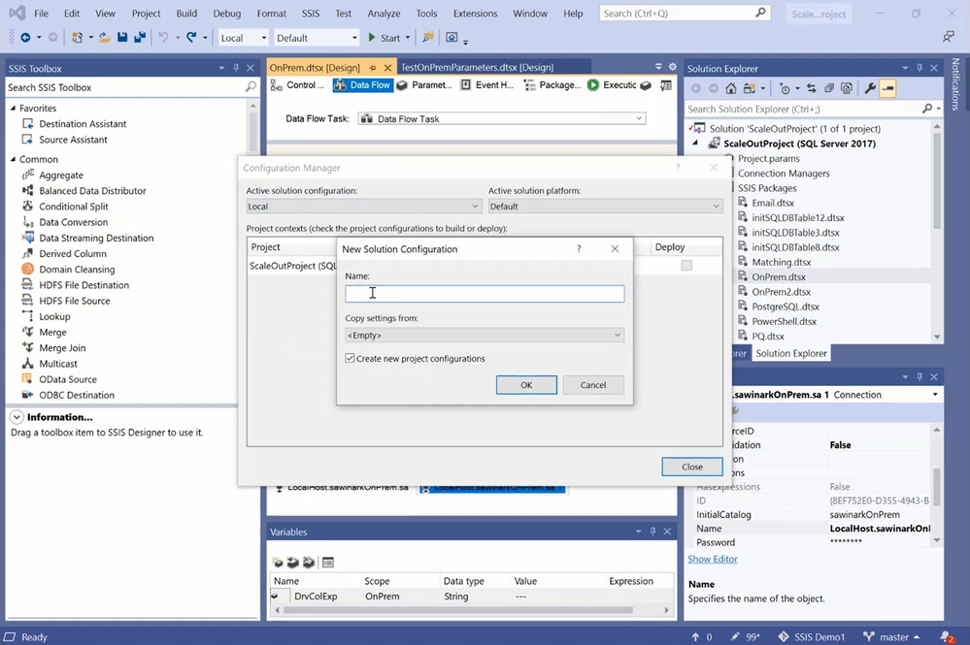Collapse the Common toolbox group
The image size is (970, 645).
click(13, 159)
